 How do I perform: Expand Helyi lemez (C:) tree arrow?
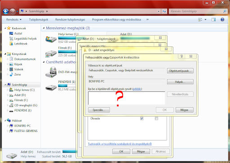(x=8, y=90)
